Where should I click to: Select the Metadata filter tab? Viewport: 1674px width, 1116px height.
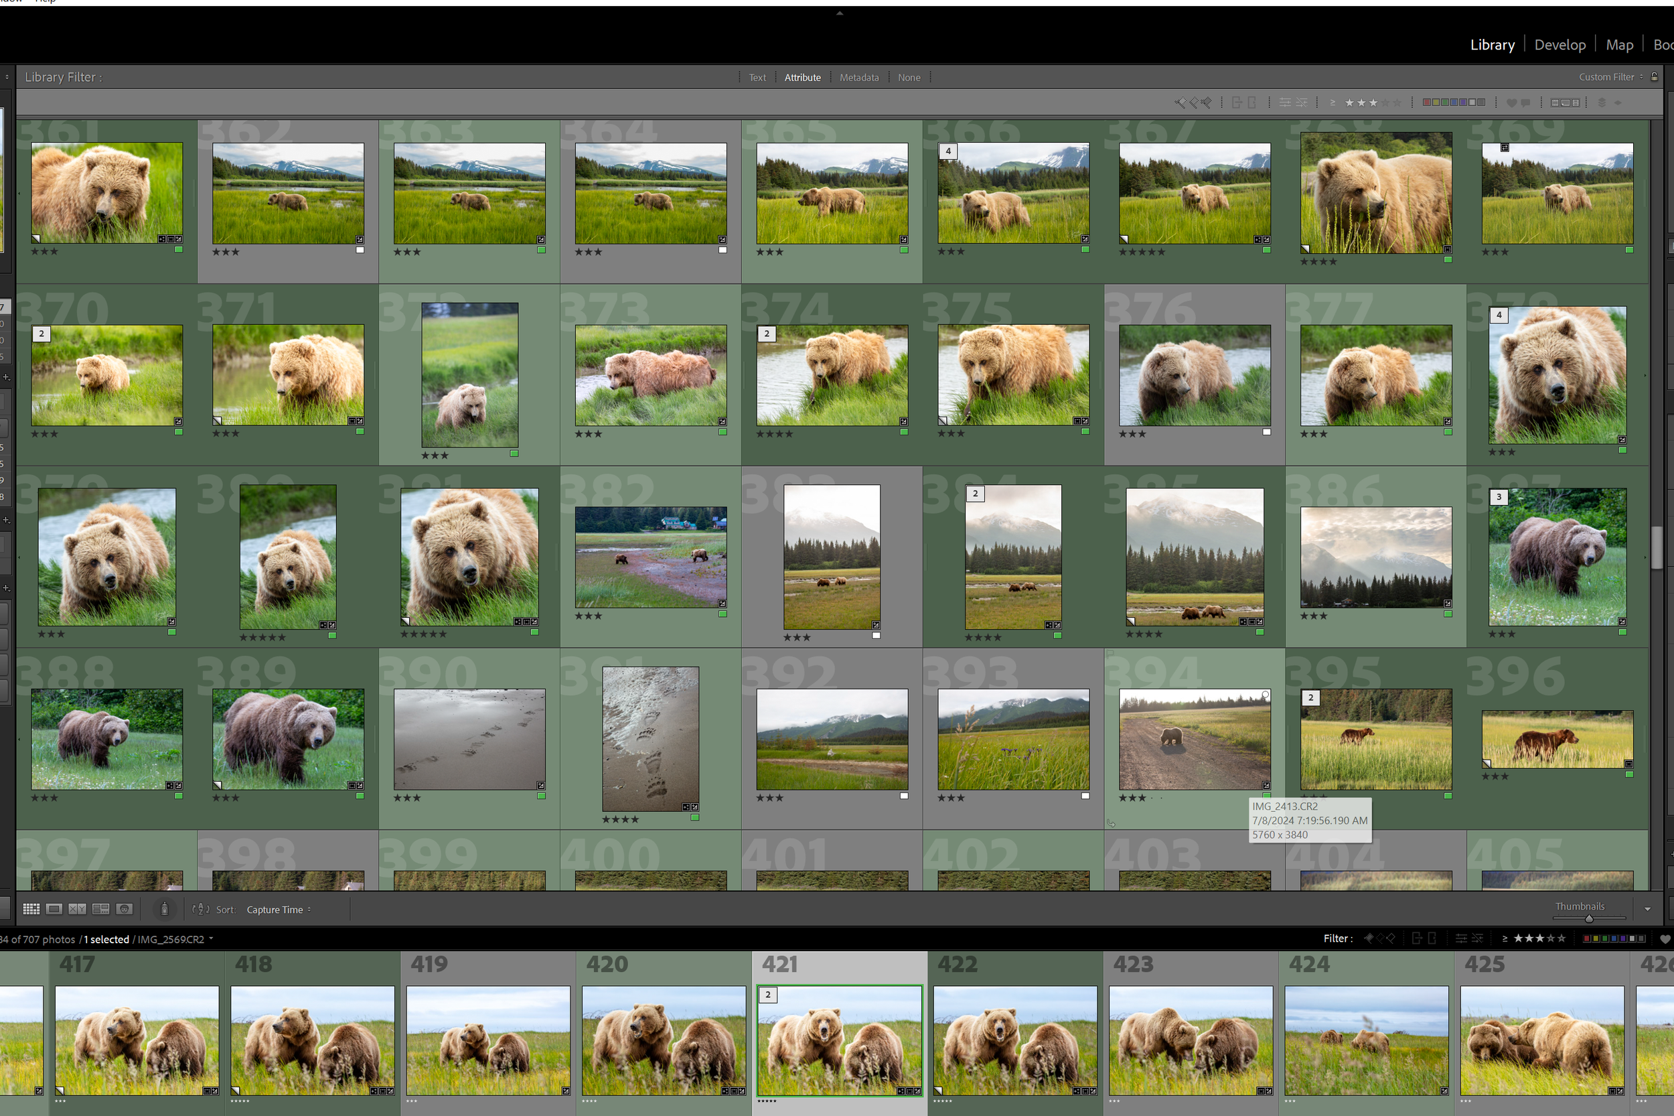858,77
